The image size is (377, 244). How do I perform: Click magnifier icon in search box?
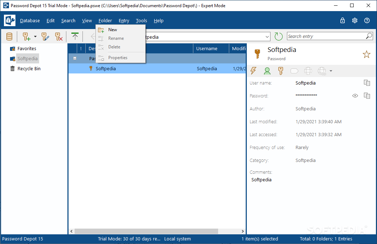click(369, 36)
